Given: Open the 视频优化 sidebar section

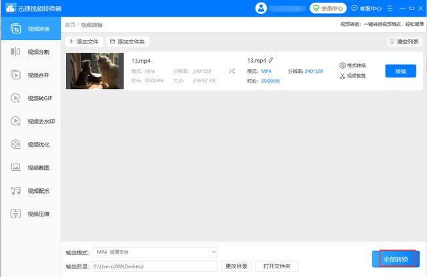Looking at the screenshot, I should pos(31,144).
